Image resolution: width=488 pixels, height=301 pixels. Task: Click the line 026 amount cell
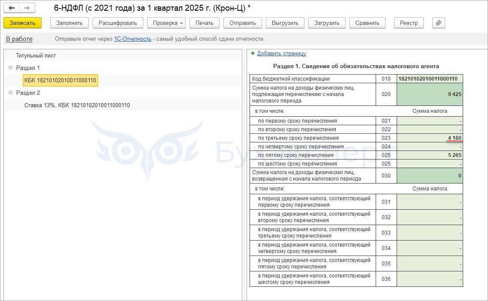click(x=430, y=164)
